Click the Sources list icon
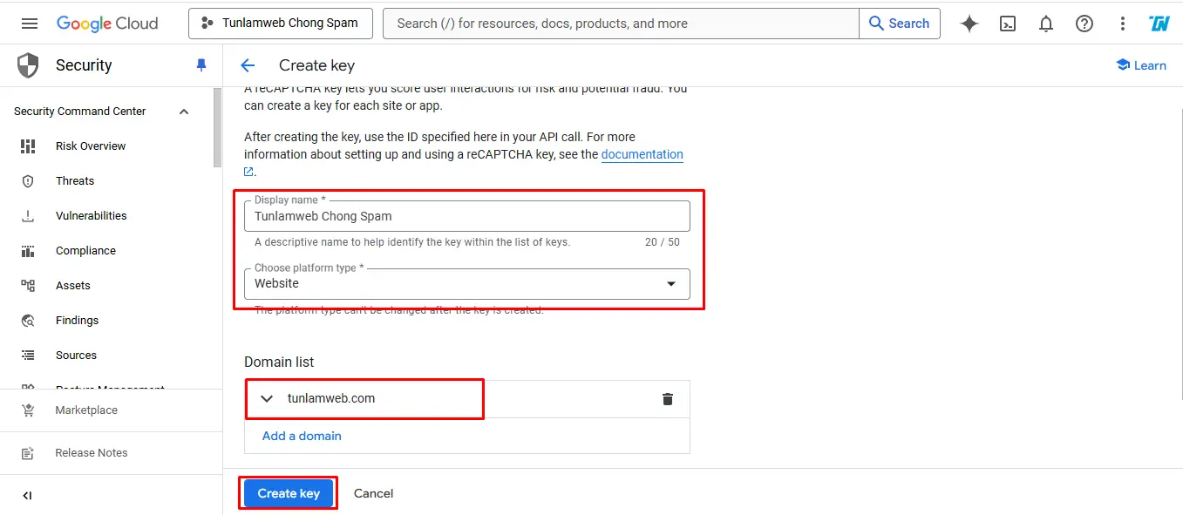 (x=28, y=356)
